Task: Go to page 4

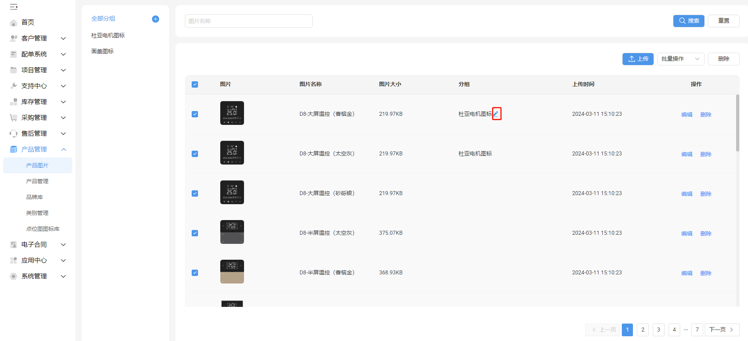Action: tap(674, 330)
